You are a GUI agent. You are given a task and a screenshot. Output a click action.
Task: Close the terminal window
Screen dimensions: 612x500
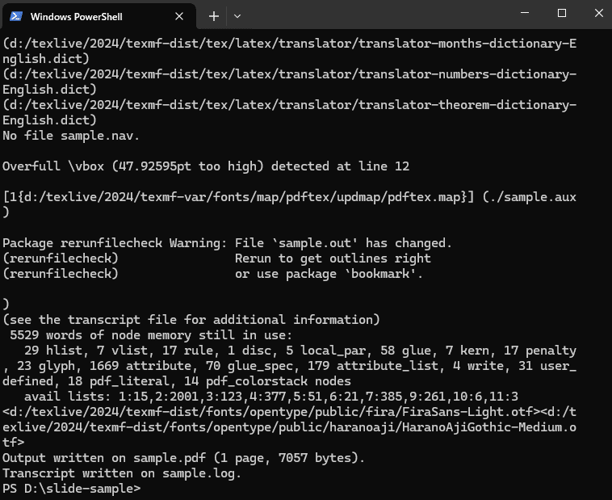[x=599, y=13]
